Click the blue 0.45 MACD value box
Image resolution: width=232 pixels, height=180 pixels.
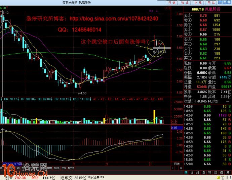point(177,128)
